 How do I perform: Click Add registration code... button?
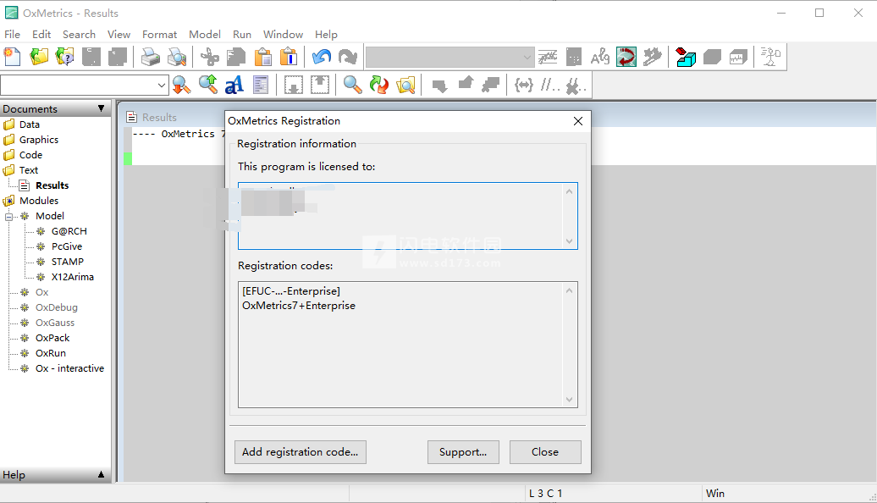pos(301,452)
